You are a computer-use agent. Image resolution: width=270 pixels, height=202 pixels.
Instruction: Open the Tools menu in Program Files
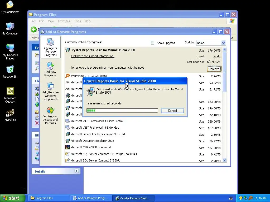pyautogui.click(x=78, y=21)
